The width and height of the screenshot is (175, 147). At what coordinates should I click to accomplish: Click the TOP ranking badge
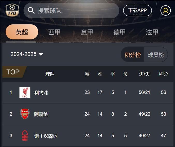click(13, 72)
